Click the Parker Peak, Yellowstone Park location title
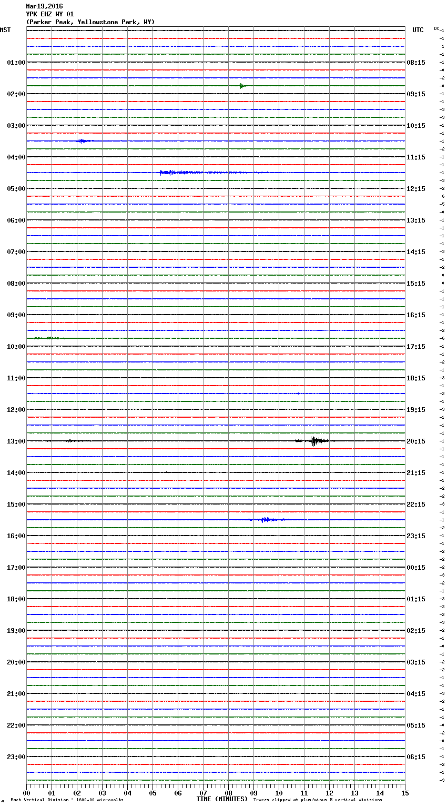 pyautogui.click(x=90, y=22)
